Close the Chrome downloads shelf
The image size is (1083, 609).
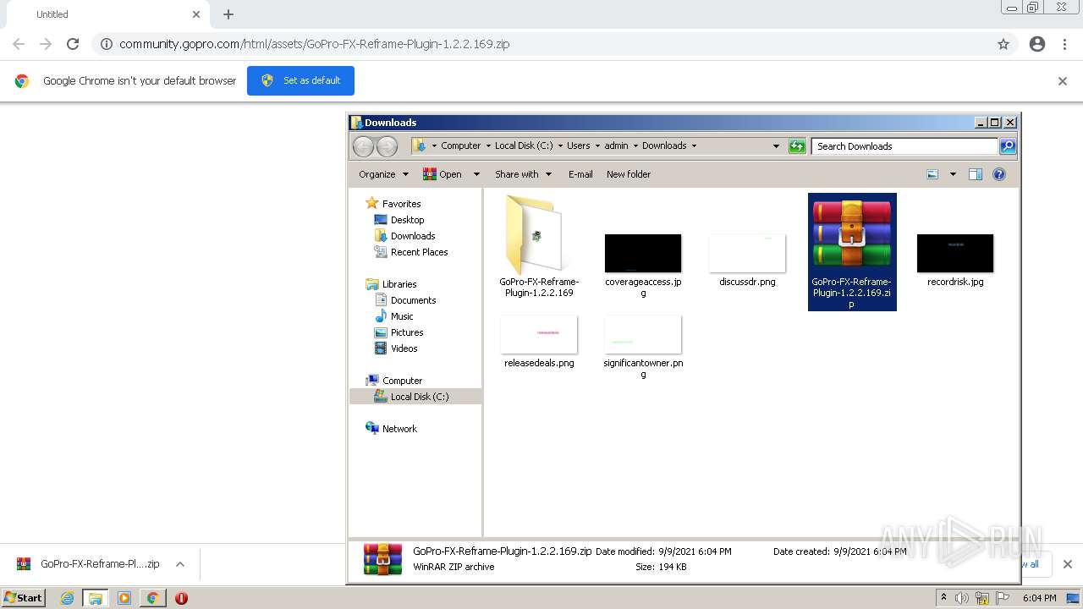(1067, 564)
